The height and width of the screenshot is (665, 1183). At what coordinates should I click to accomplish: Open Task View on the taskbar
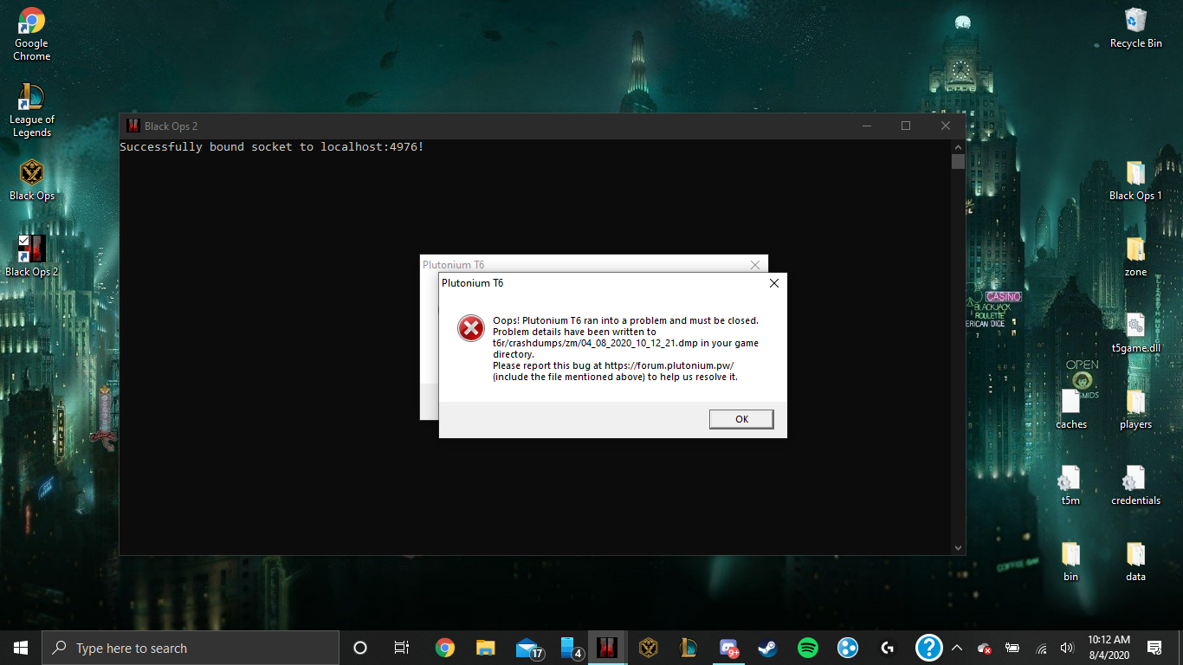pos(402,648)
